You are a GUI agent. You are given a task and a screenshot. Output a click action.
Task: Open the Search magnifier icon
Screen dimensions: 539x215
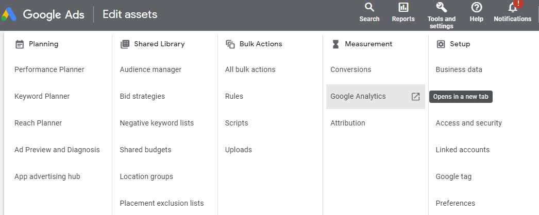click(369, 7)
